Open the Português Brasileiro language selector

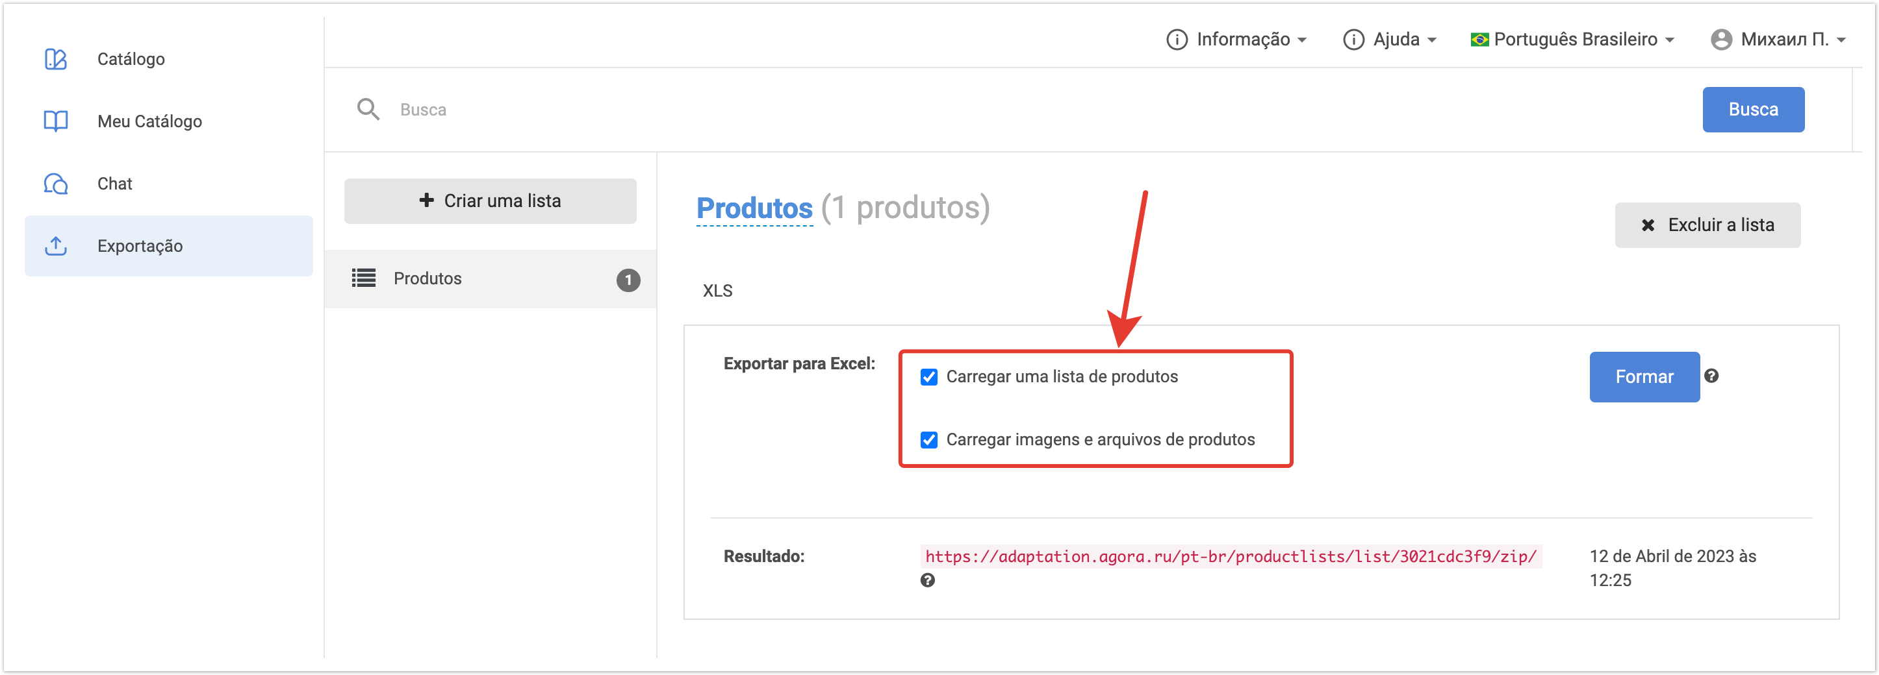[1572, 40]
